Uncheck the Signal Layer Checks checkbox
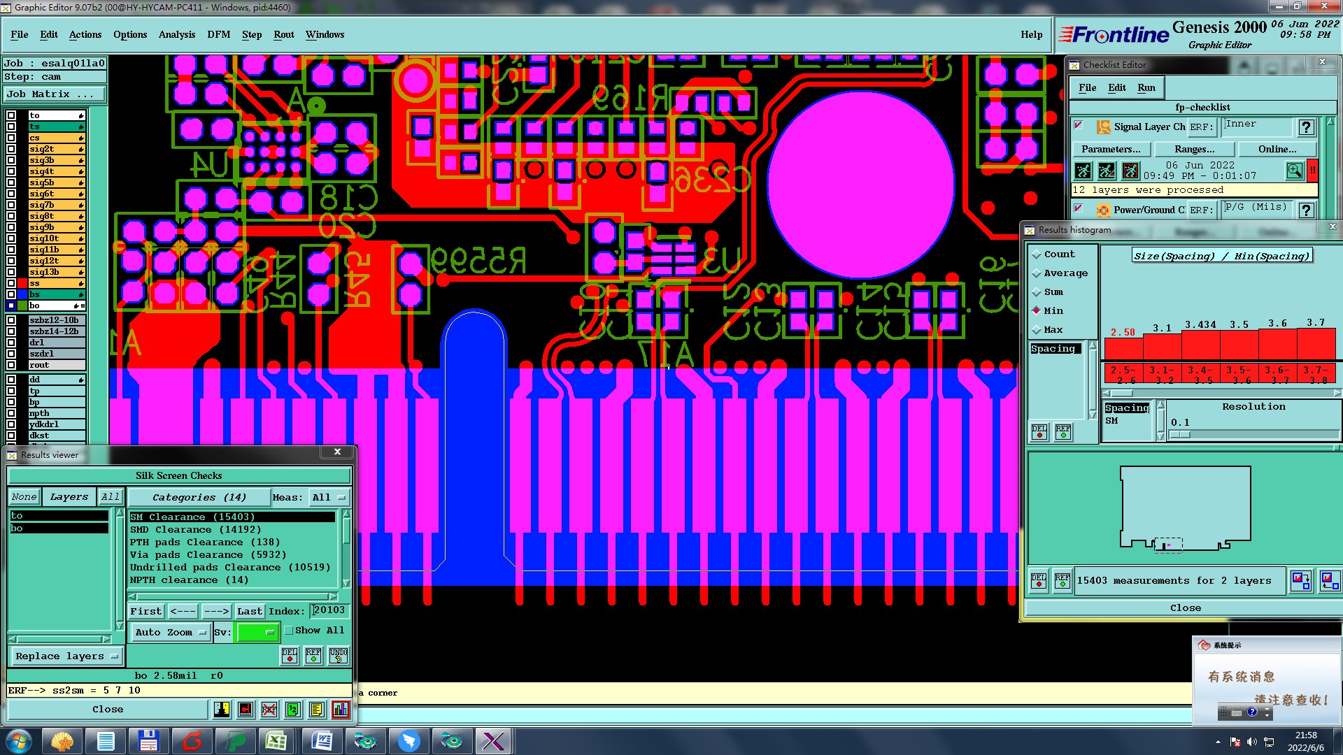 point(1078,126)
